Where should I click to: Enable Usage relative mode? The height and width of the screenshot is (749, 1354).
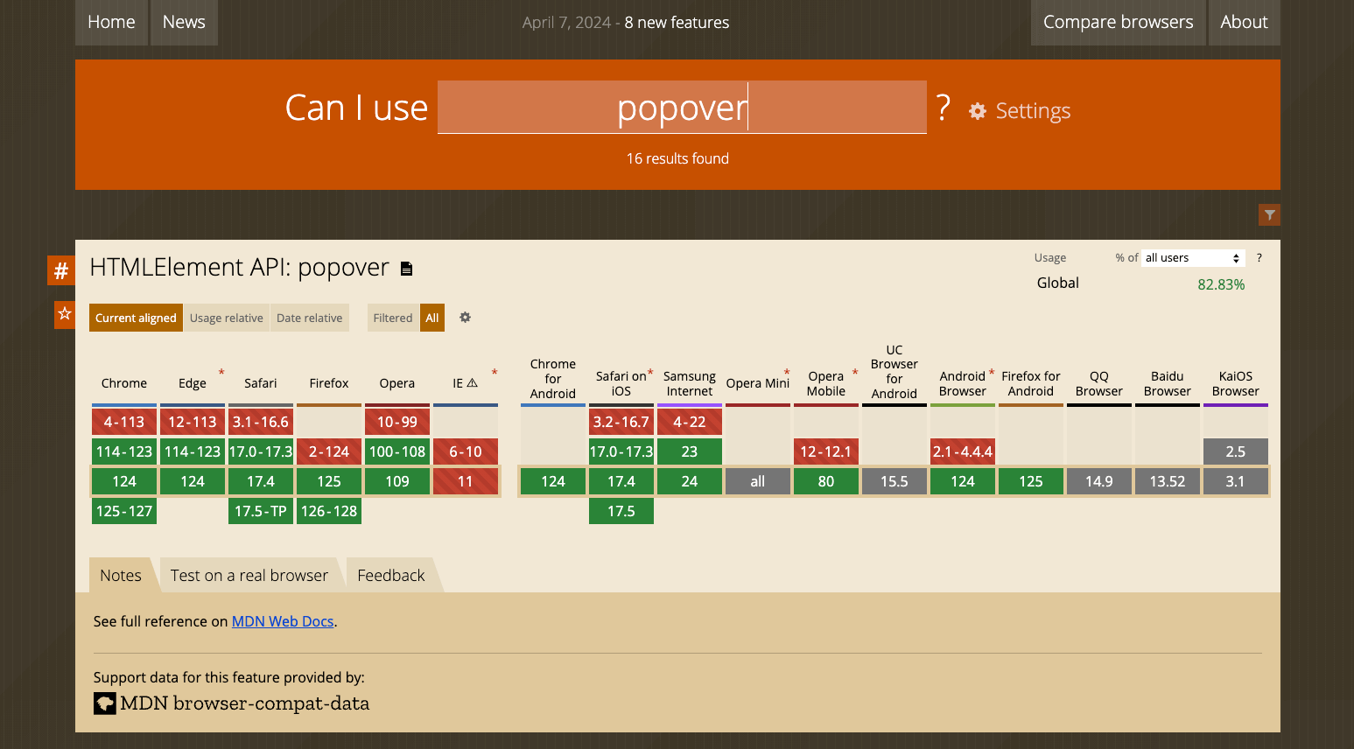[227, 317]
